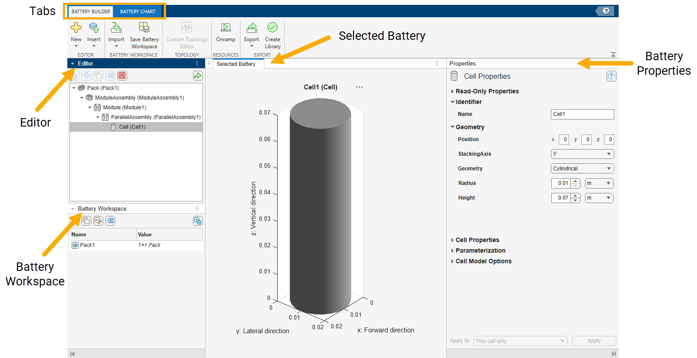Click the Apply button
Screen dimensions: 697x358
pyautogui.click(x=594, y=341)
